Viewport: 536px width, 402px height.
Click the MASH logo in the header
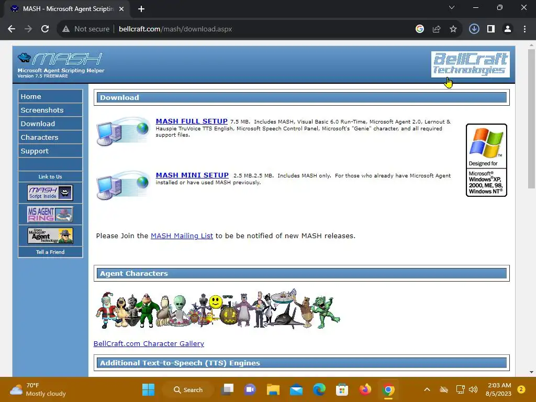tap(61, 59)
